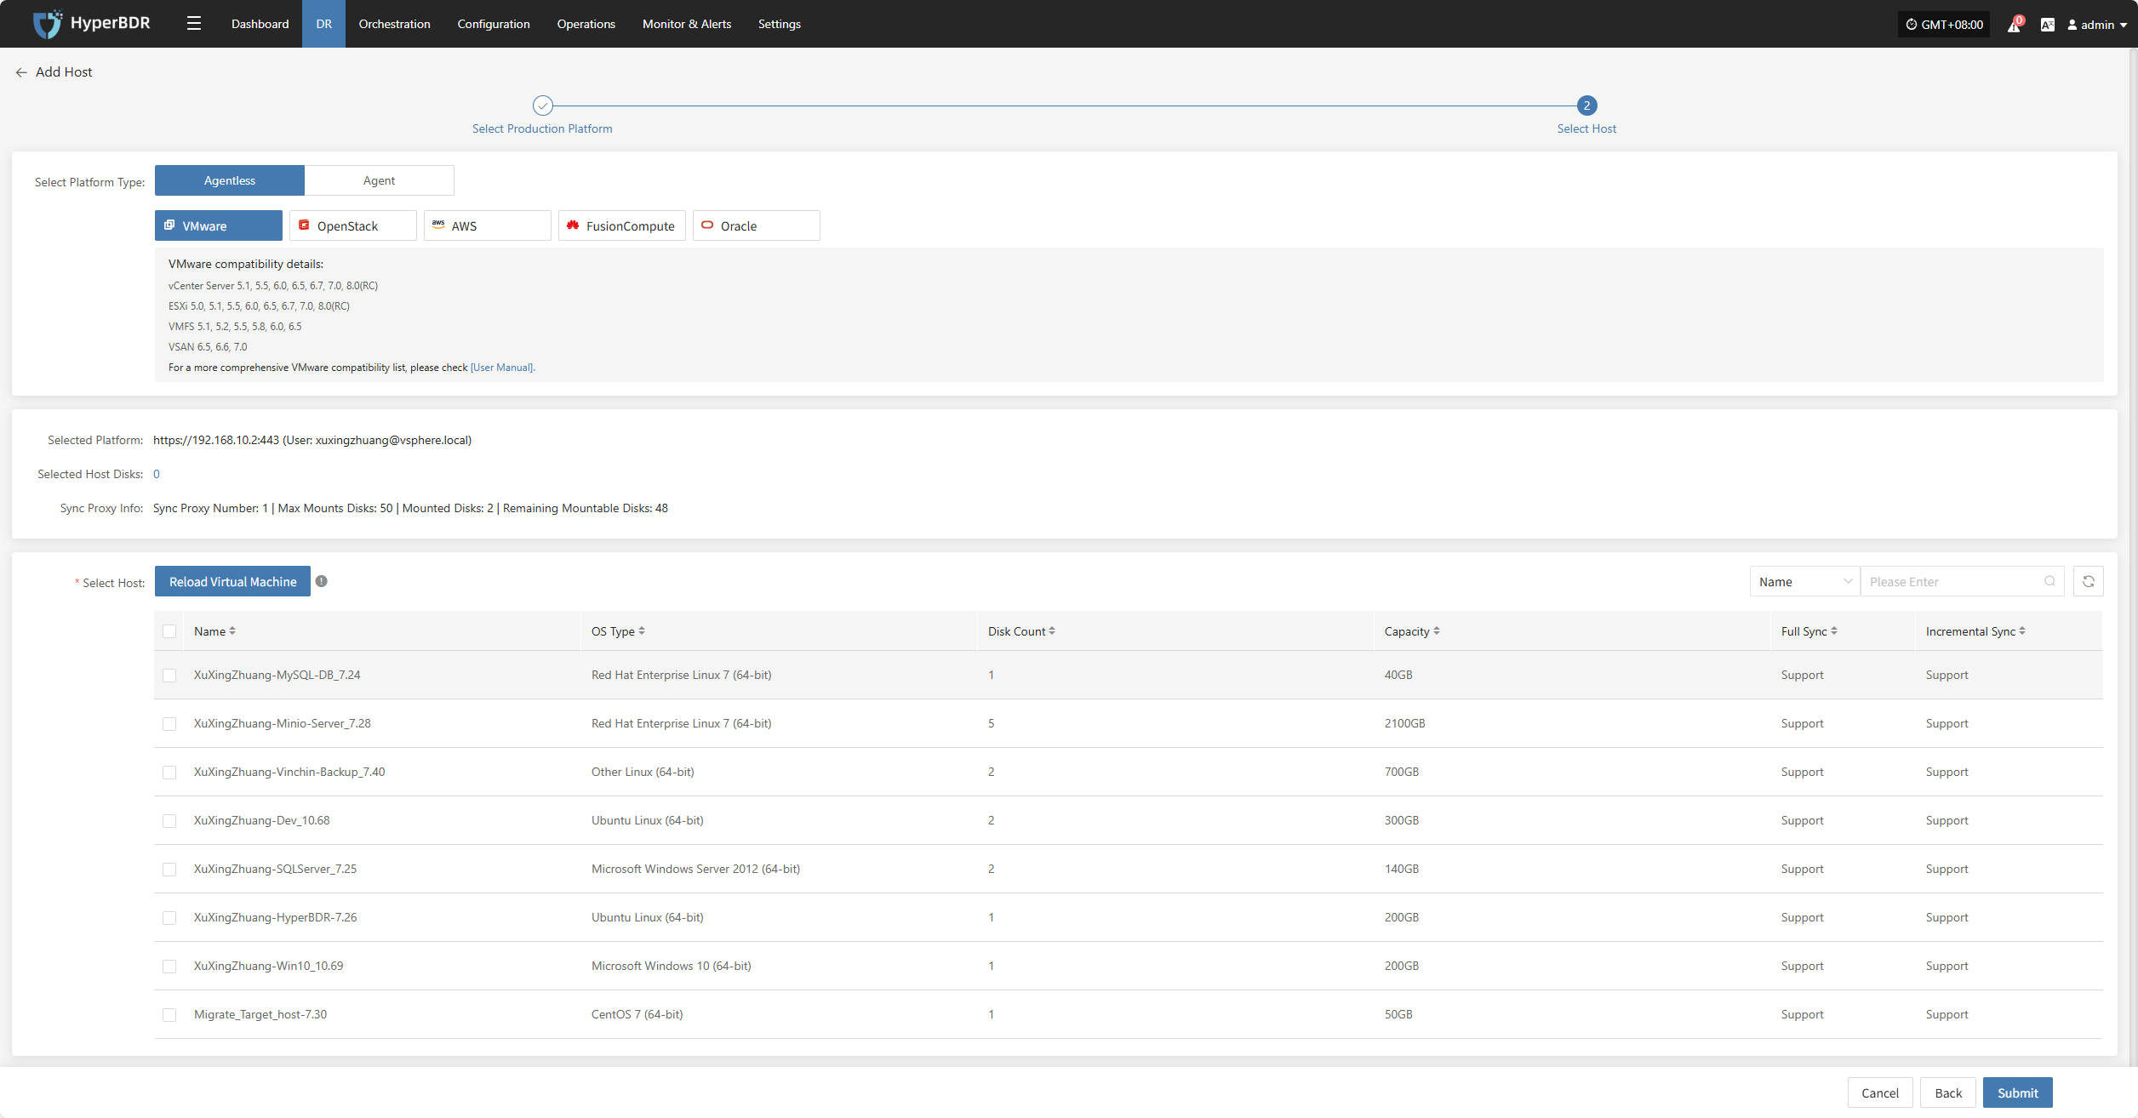Select the Agentless platform type tab
The height and width of the screenshot is (1118, 2138).
[x=230, y=180]
